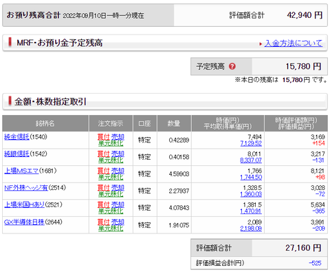
Task: Click the 数量 column header
Action: point(174,123)
